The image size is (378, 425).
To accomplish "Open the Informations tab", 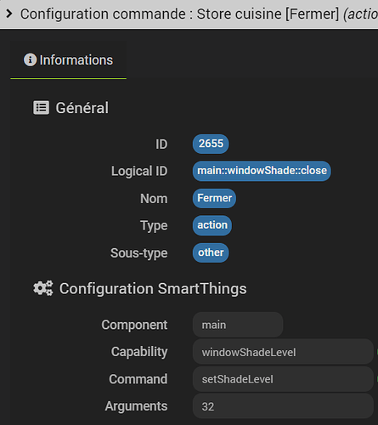I will click(68, 60).
